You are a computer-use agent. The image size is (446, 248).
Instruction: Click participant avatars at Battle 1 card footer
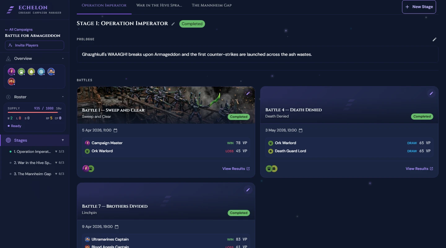88,169
